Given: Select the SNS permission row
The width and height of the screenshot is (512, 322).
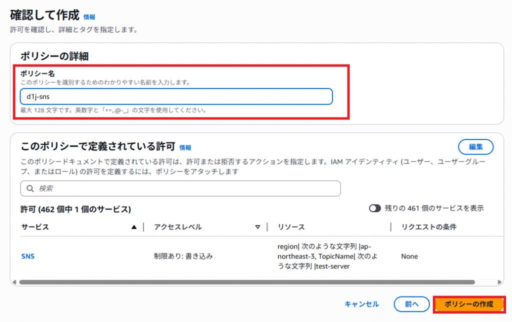Looking at the screenshot, I should click(200, 256).
